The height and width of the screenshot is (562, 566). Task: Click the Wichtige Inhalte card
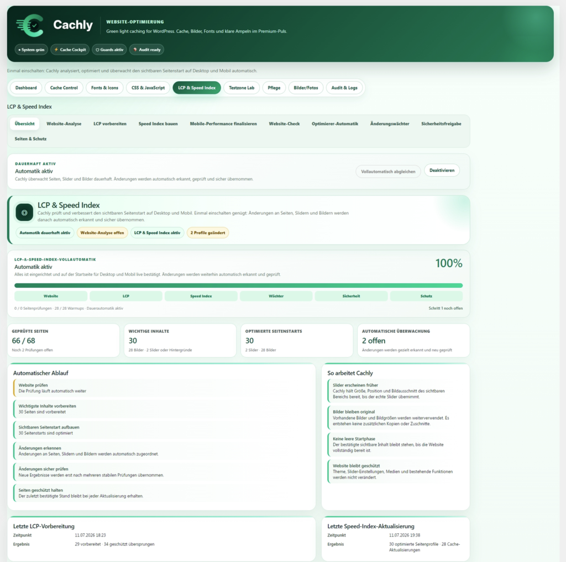coord(180,340)
